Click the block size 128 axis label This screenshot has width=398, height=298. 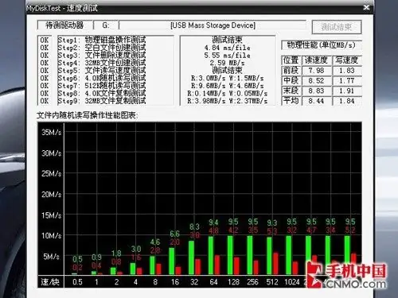pyautogui.click(x=233, y=282)
